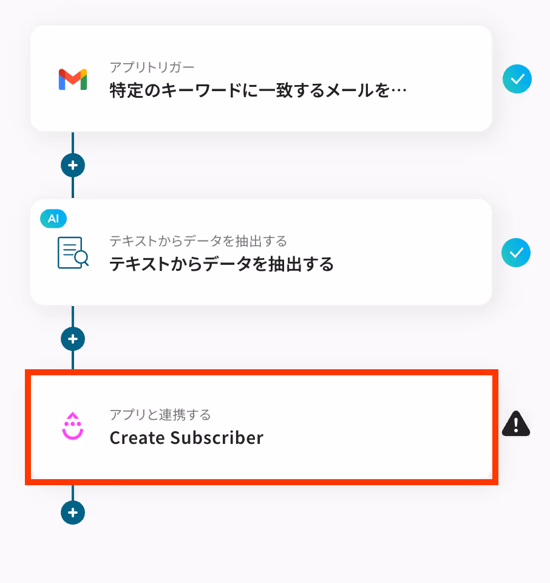Add a step after the text extraction card
The height and width of the screenshot is (583, 550).
coord(73,339)
